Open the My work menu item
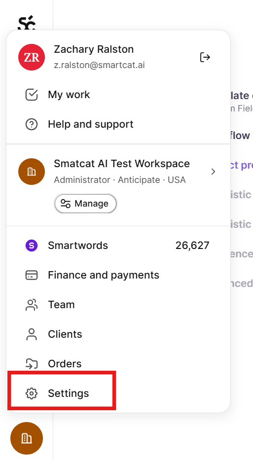This screenshot has height=460, width=253. click(x=118, y=95)
